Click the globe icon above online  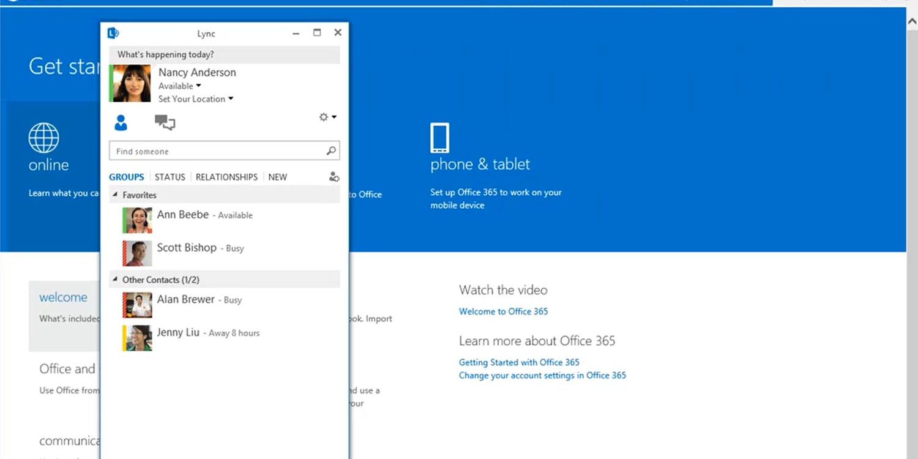[x=43, y=138]
